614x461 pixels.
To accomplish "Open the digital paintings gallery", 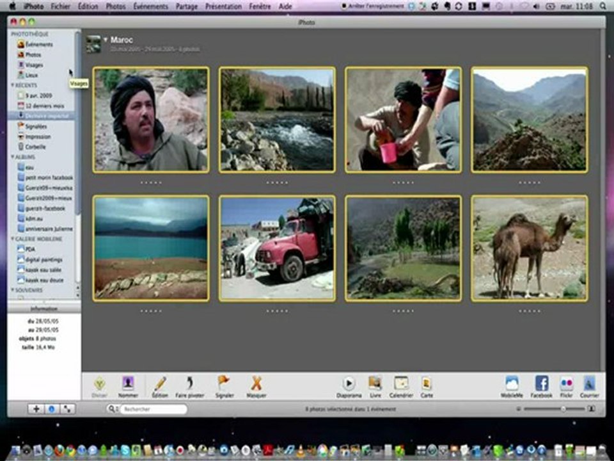I will tap(44, 259).
